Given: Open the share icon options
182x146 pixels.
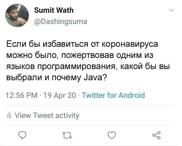Looking at the screenshot, I should point(157,135).
